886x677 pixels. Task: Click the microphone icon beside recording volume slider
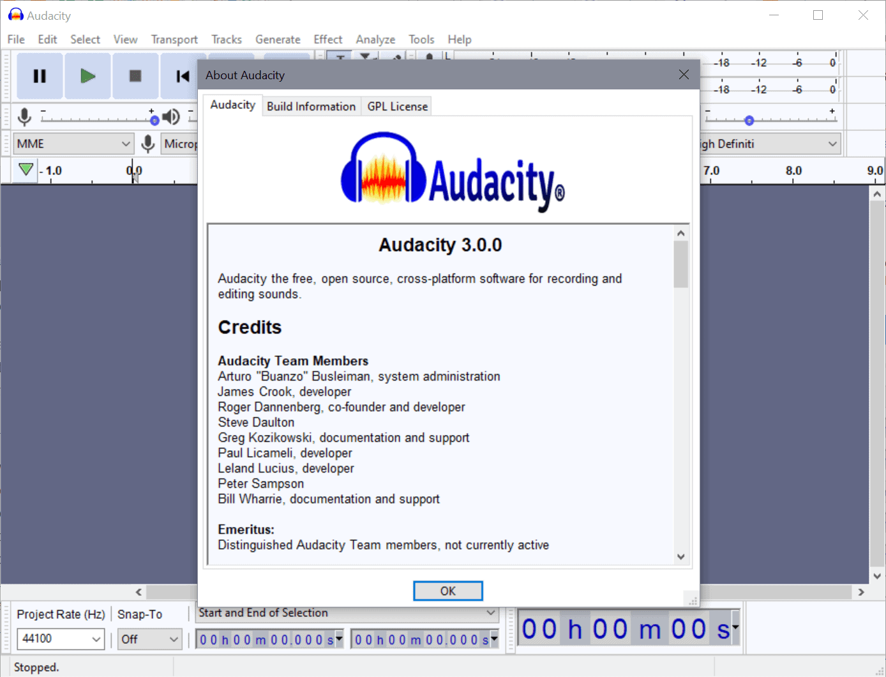coord(24,117)
